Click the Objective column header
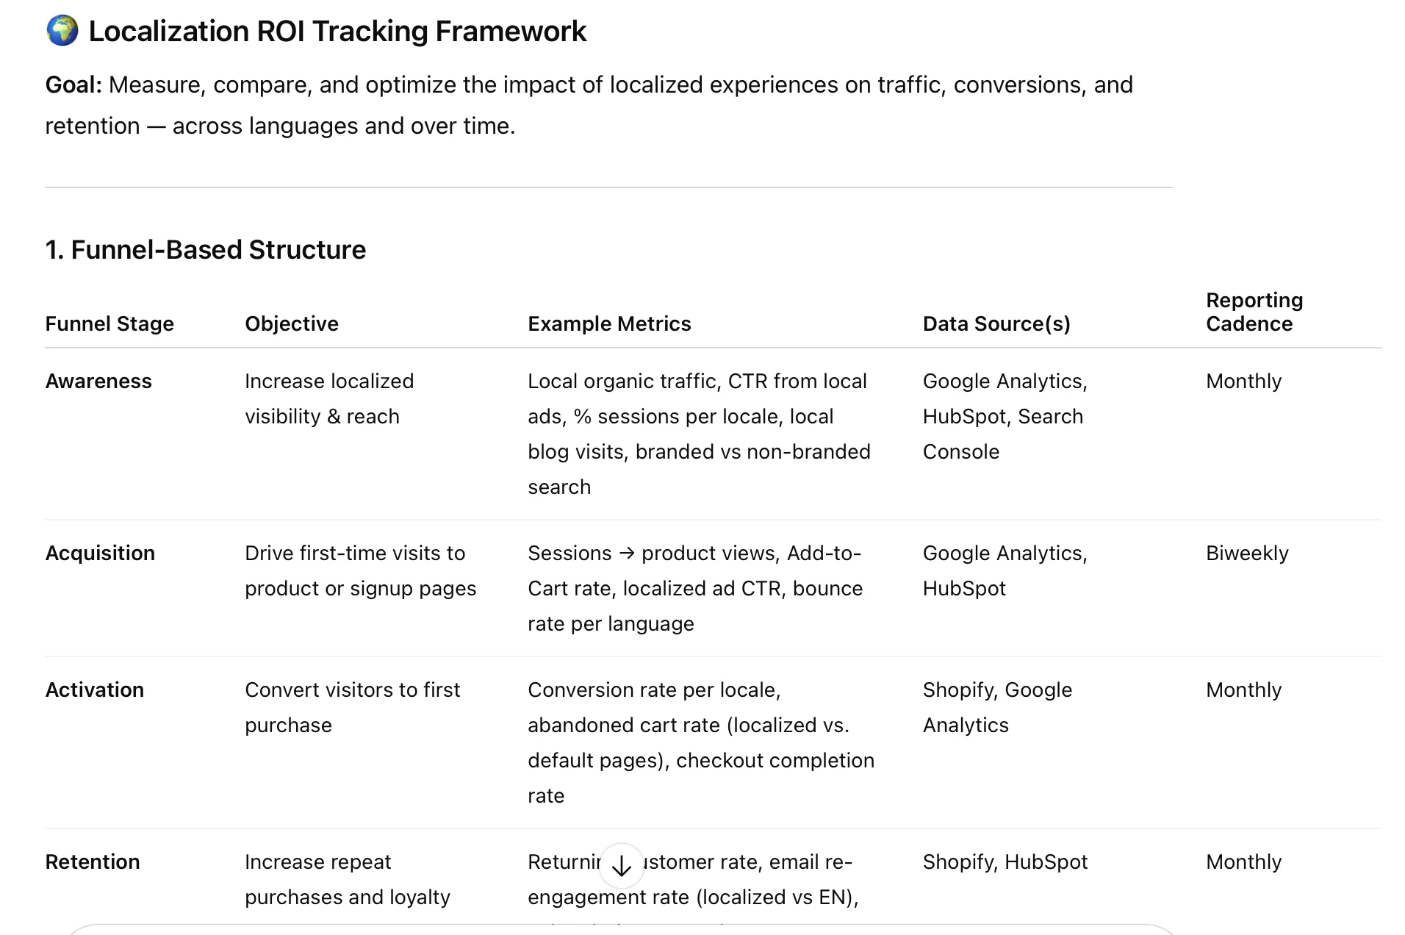The width and height of the screenshot is (1405, 935). click(x=292, y=323)
